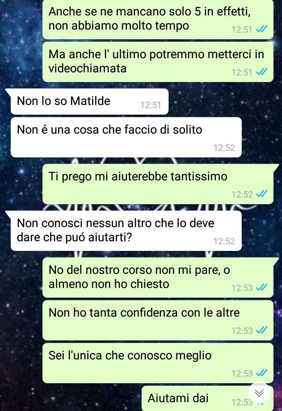The width and height of the screenshot is (282, 411).
Task: Tap read ticks on 'Ti prego mi aiuterebbe' message
Action: 262,194
